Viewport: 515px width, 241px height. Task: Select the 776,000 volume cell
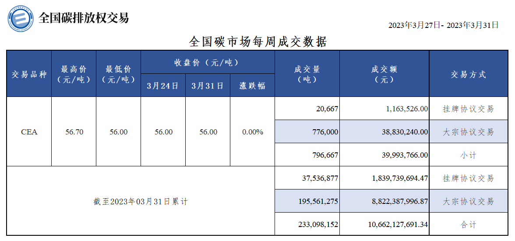click(307, 132)
